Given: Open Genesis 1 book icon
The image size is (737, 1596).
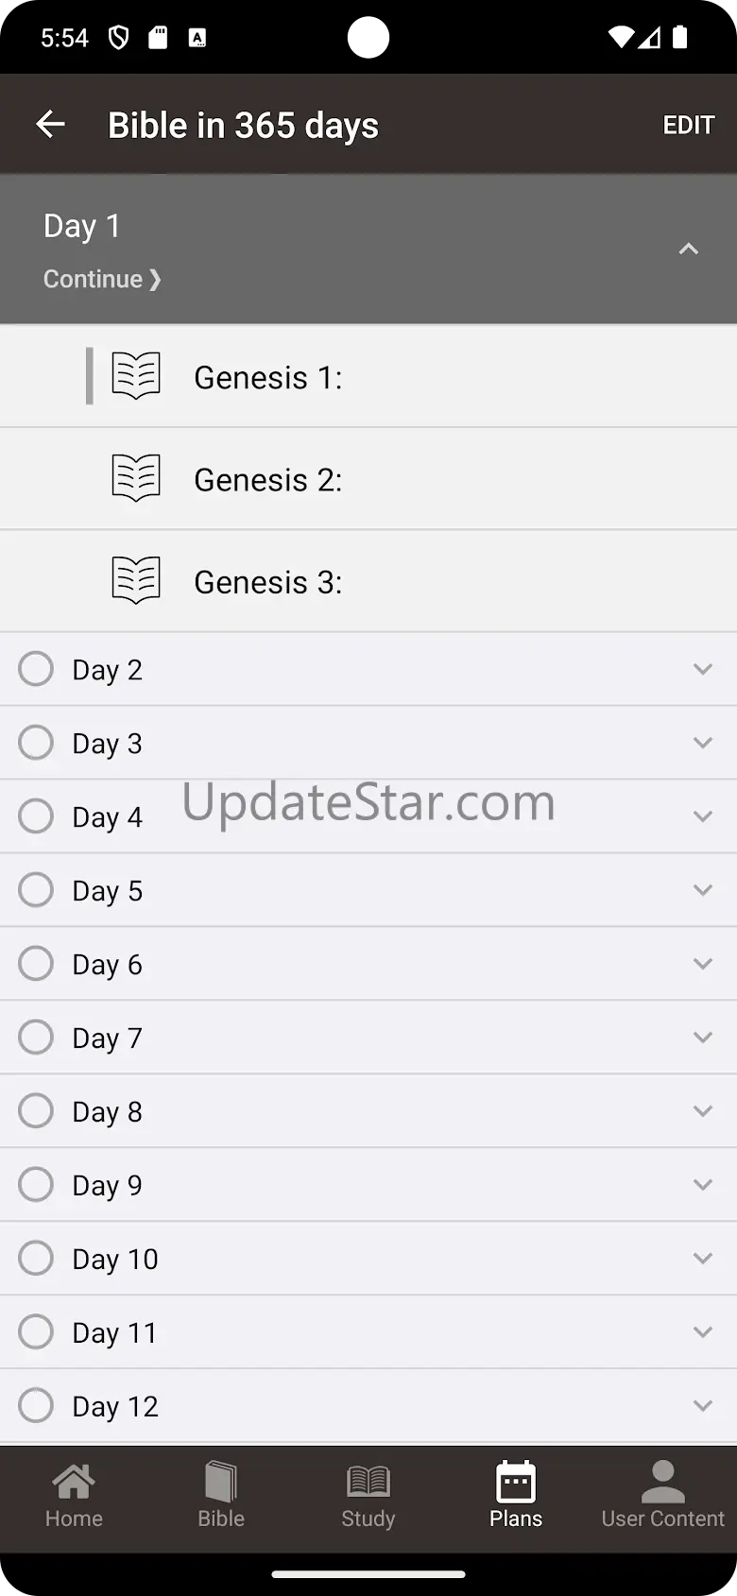Looking at the screenshot, I should coord(136,376).
